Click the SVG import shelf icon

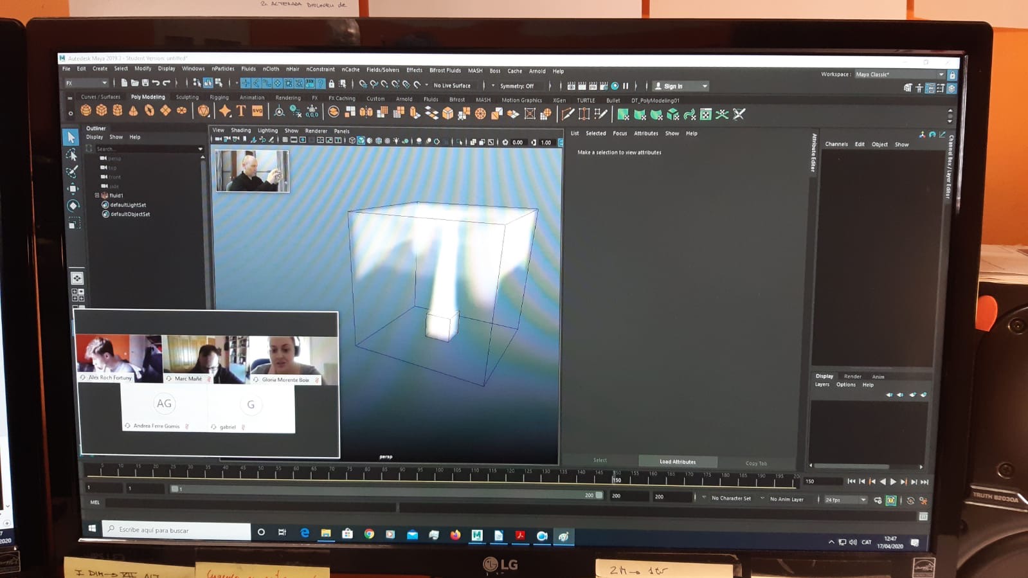point(257,112)
